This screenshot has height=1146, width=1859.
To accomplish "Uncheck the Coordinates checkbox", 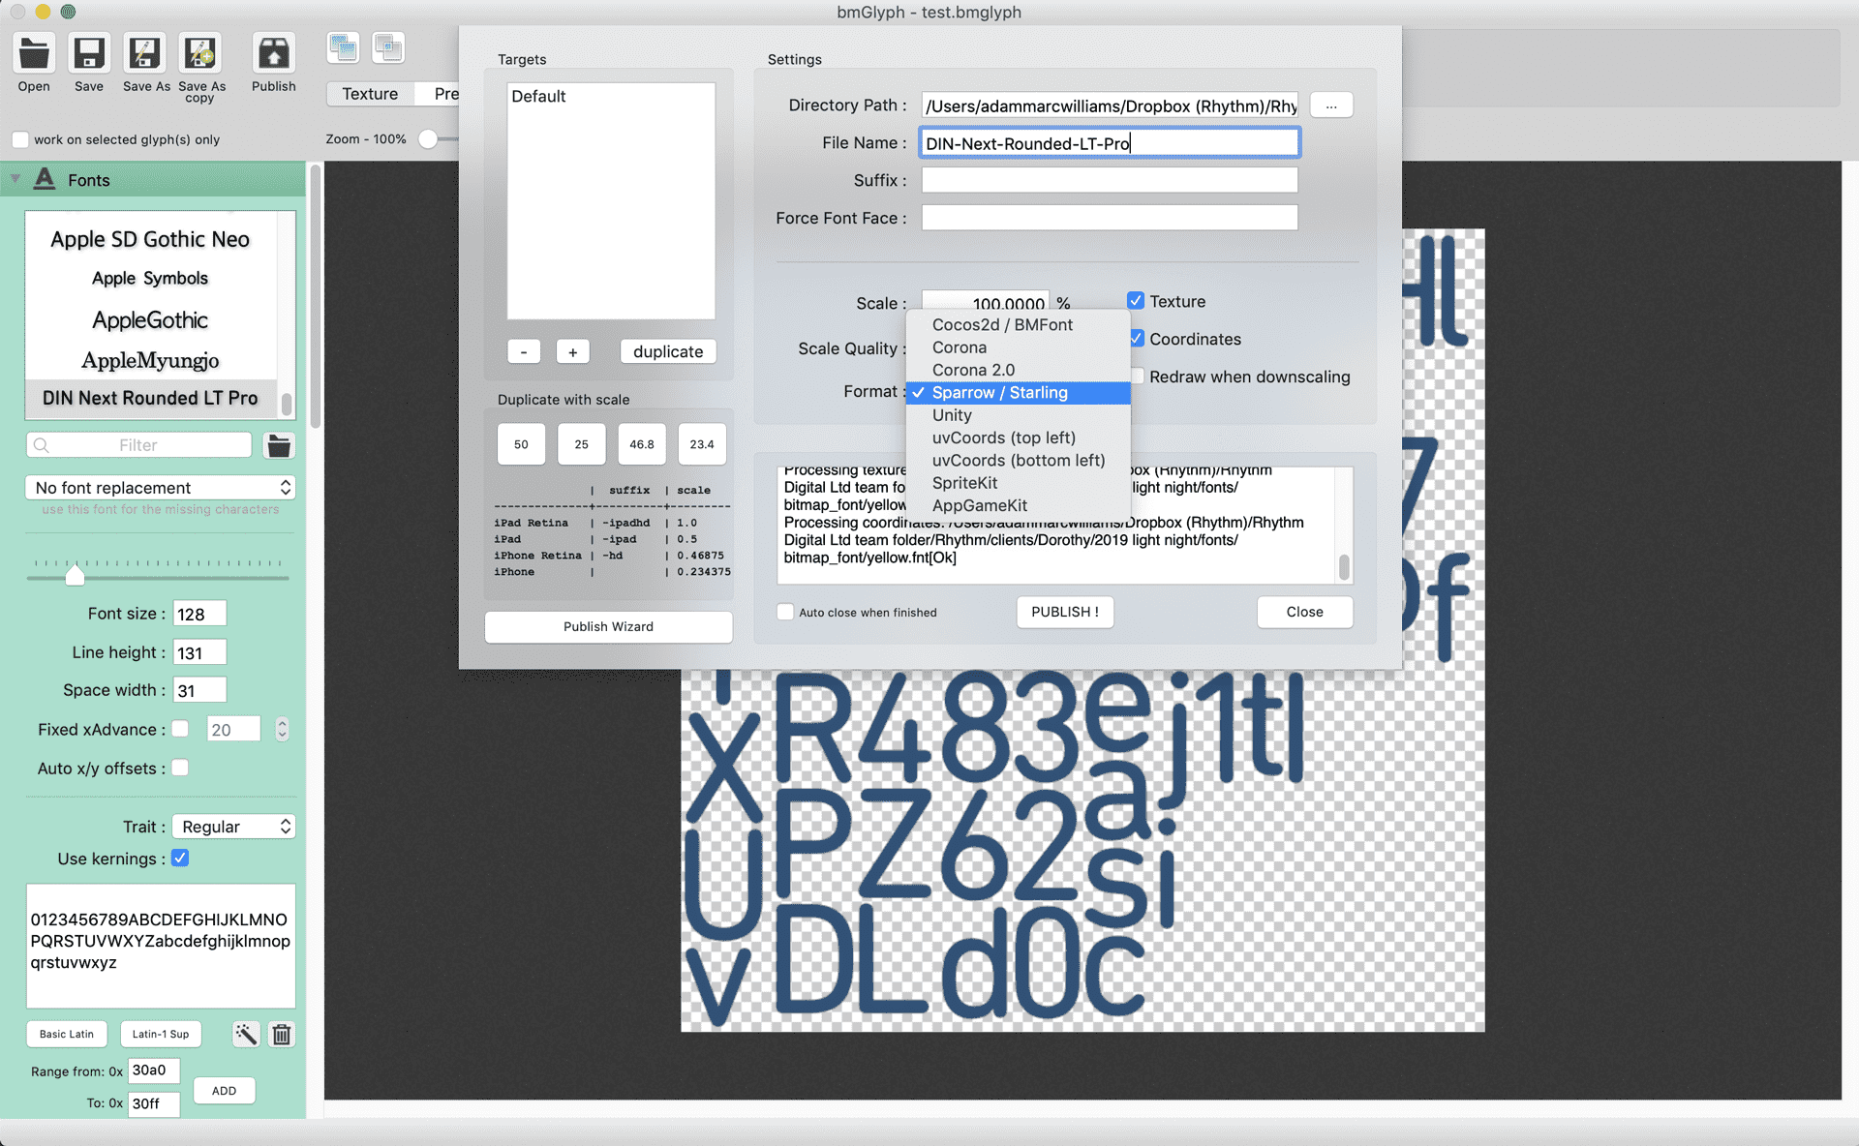I will point(1138,339).
